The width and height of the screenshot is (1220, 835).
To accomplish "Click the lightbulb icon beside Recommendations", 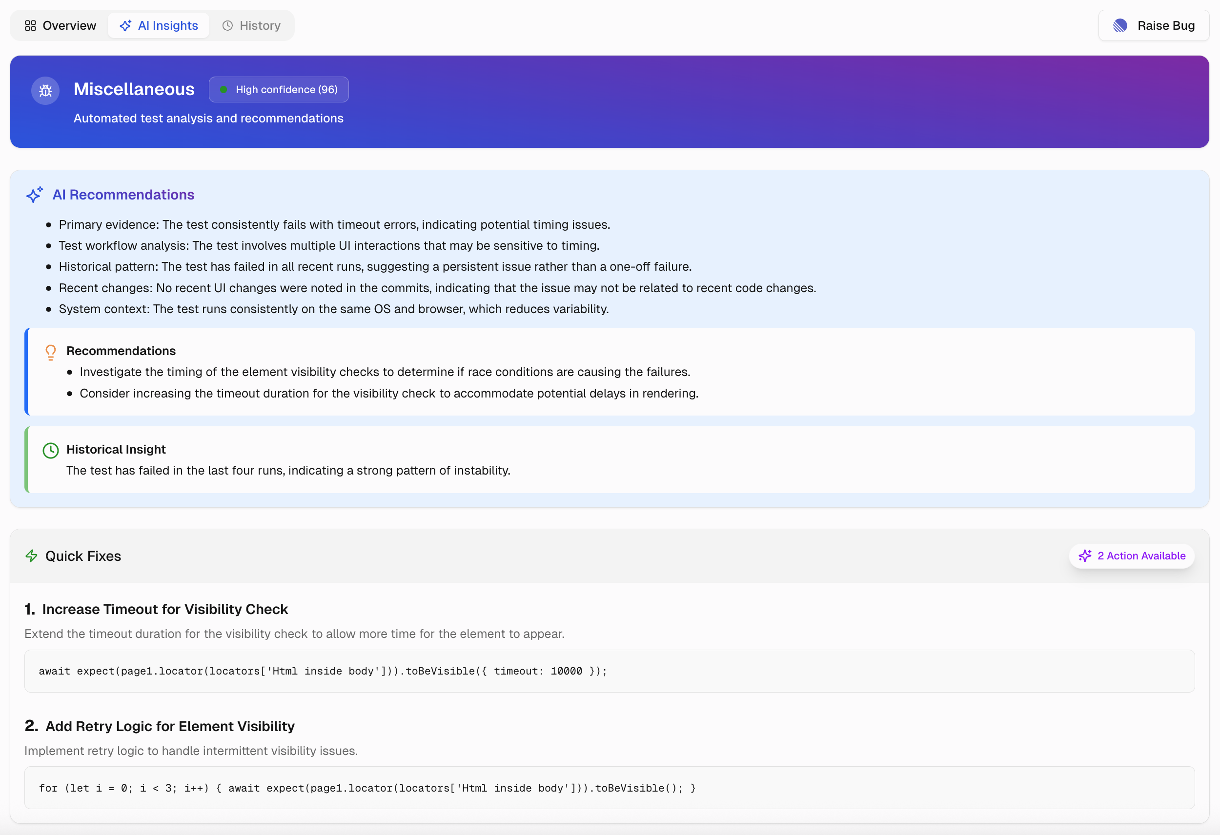I will click(50, 352).
